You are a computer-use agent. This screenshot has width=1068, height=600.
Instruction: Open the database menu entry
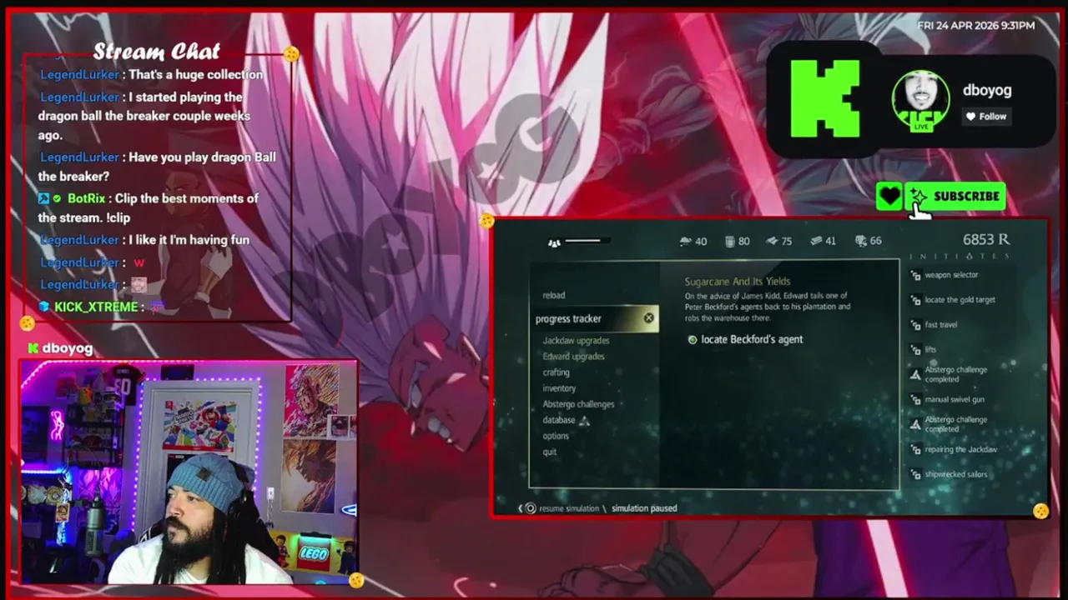558,420
